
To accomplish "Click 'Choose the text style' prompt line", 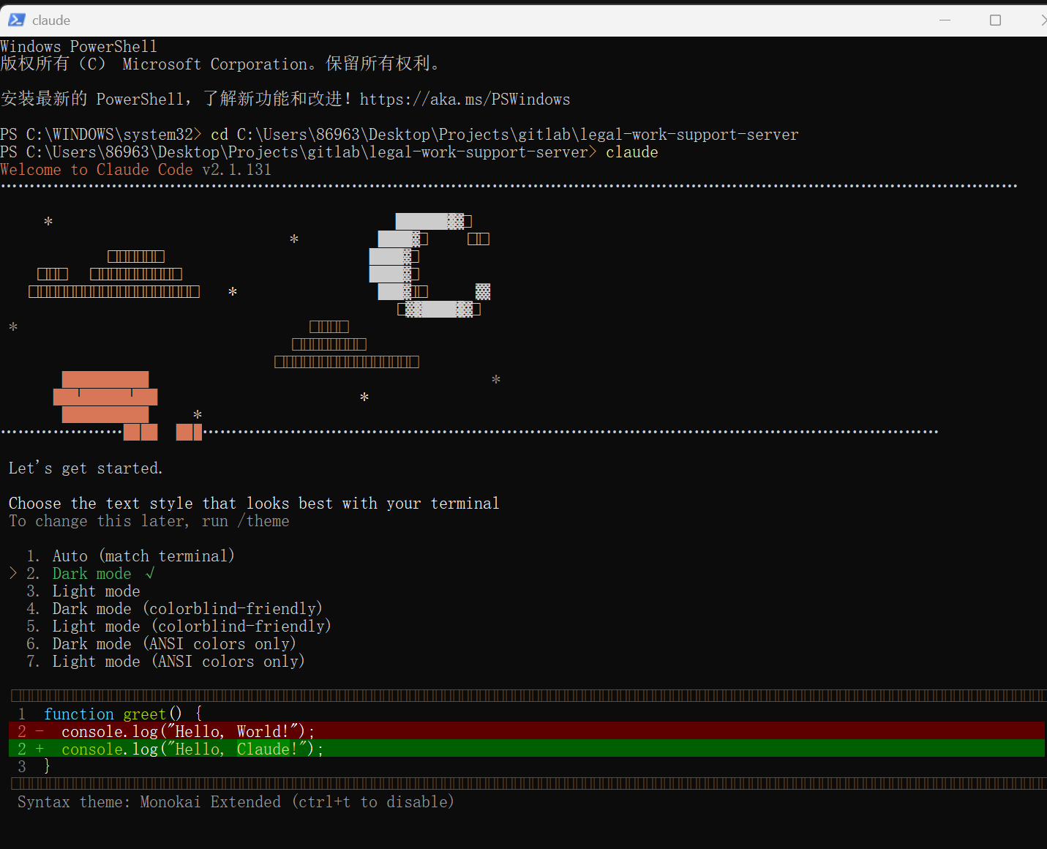I will pos(254,504).
